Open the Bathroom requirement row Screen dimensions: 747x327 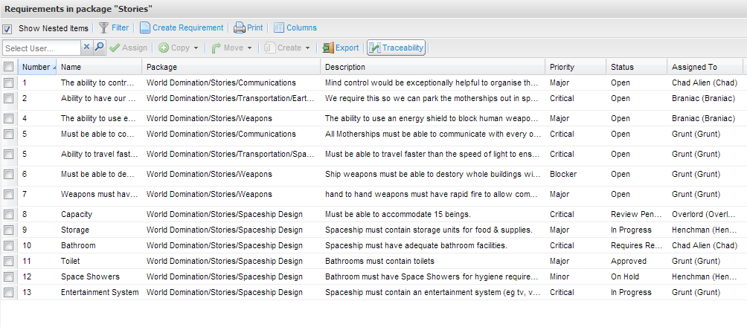[x=78, y=246]
